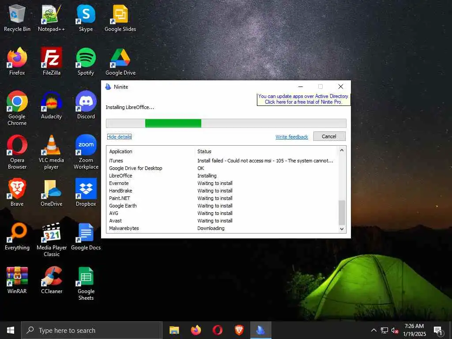Viewport: 452px width, 339px height.
Task: Click the taskbar search box
Action: pyautogui.click(x=92, y=330)
